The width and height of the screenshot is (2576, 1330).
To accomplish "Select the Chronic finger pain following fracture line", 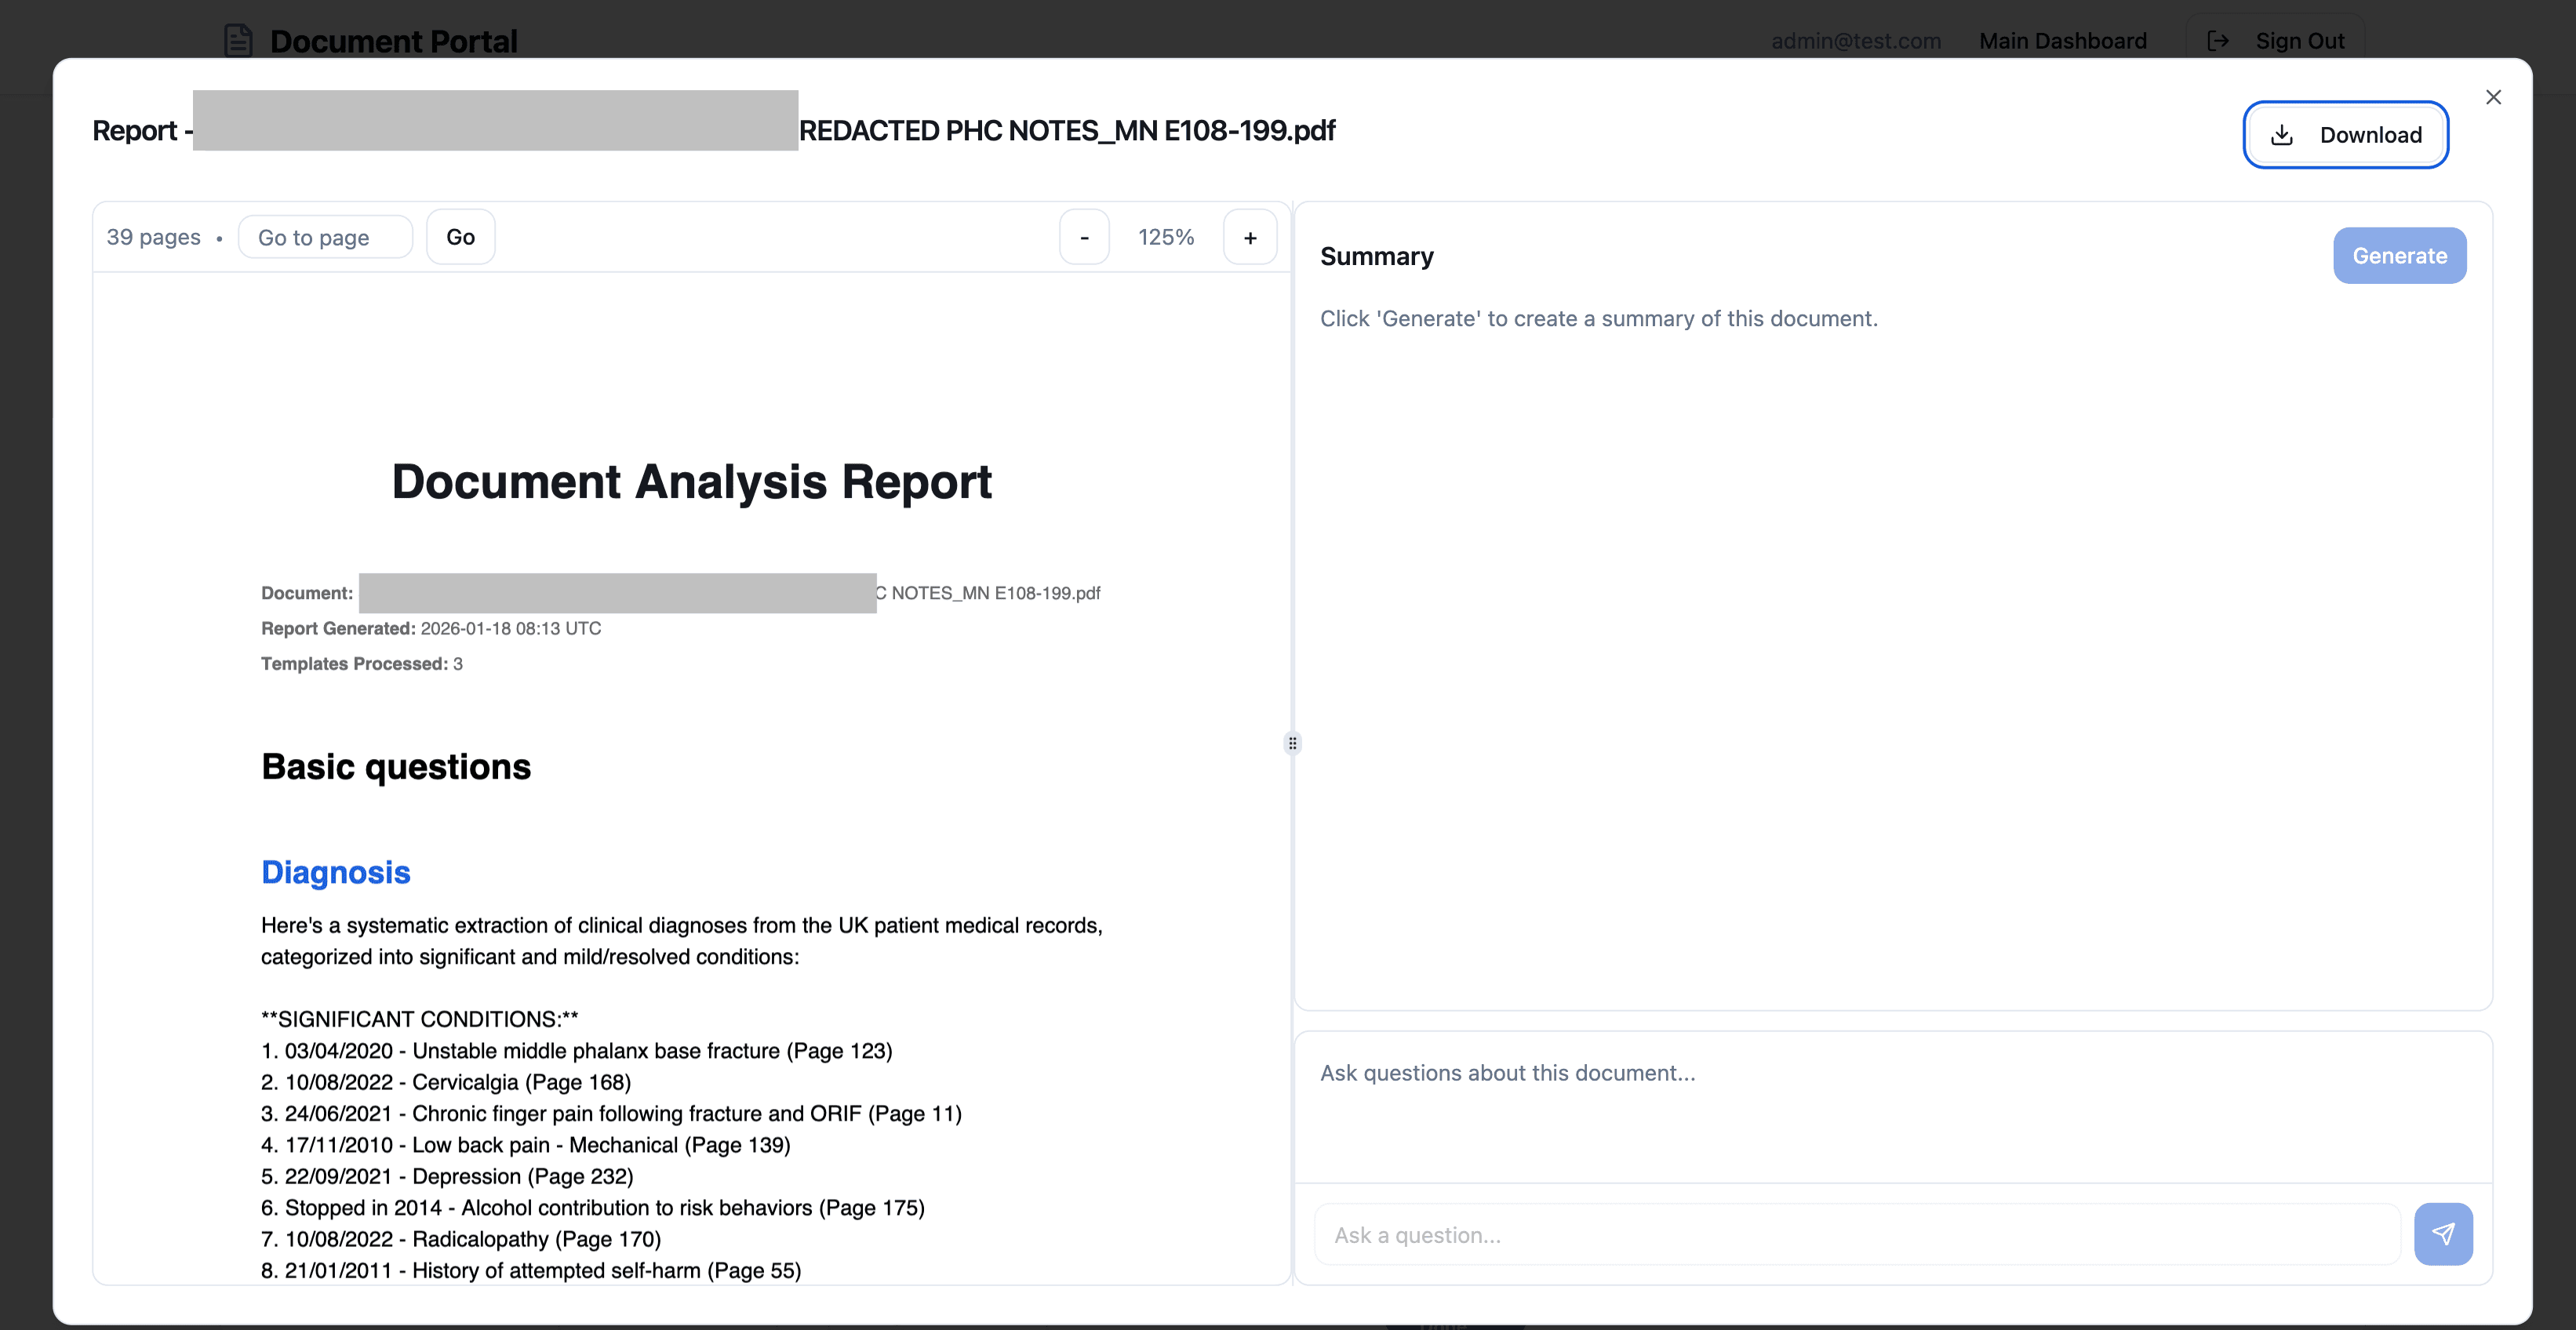I will point(611,1114).
